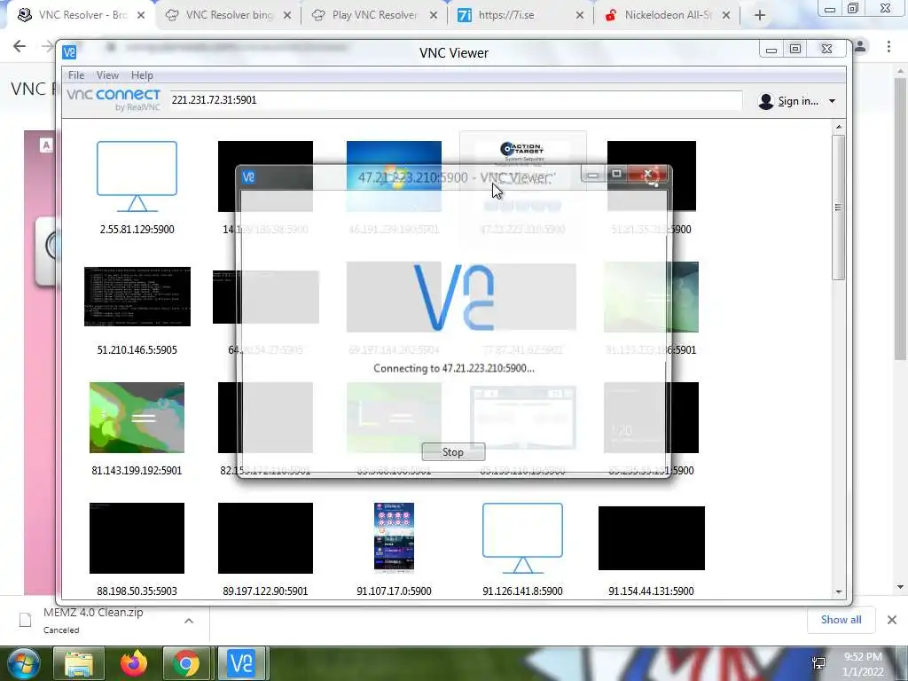Select the 91.107.17.0:5900 phone screen thumbnail
Image resolution: width=908 pixels, height=681 pixels.
pyautogui.click(x=394, y=538)
